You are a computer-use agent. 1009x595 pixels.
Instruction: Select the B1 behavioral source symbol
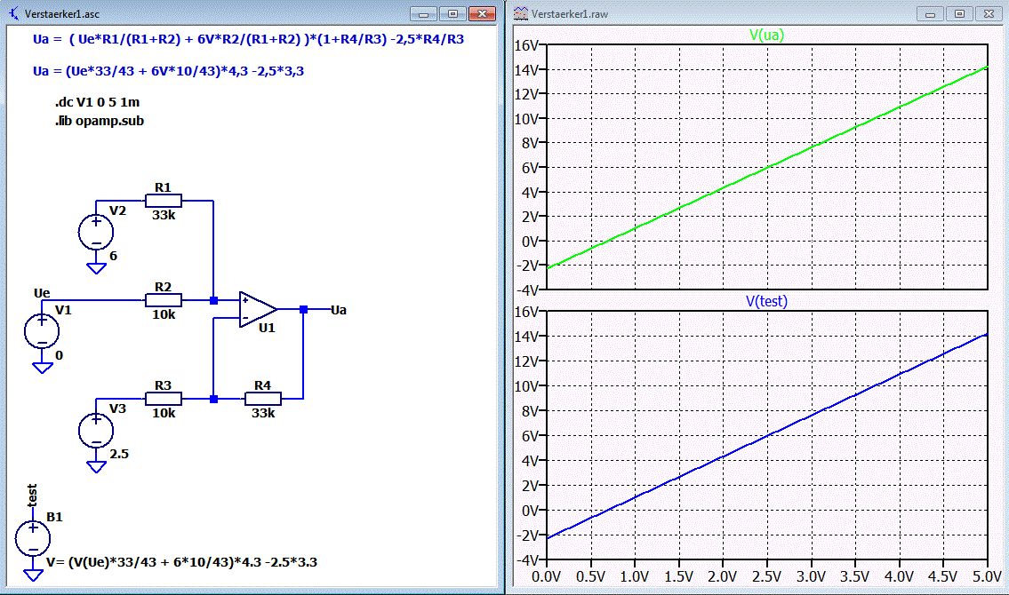click(33, 538)
